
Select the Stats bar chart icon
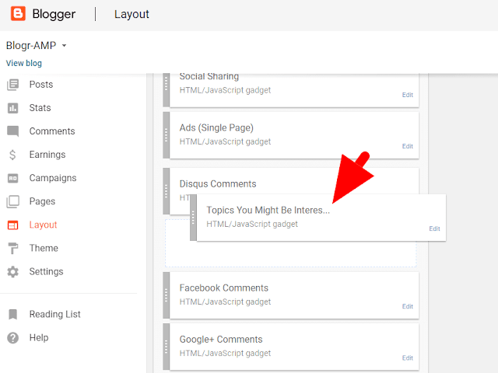12,108
